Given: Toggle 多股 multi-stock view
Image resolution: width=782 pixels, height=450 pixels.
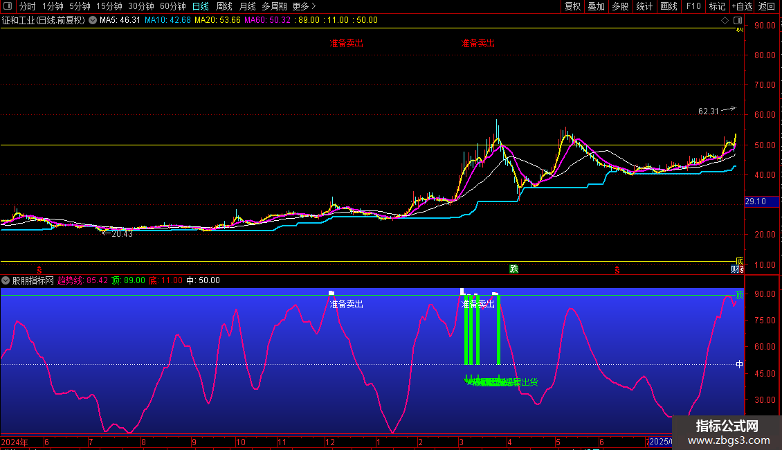Looking at the screenshot, I should [620, 6].
